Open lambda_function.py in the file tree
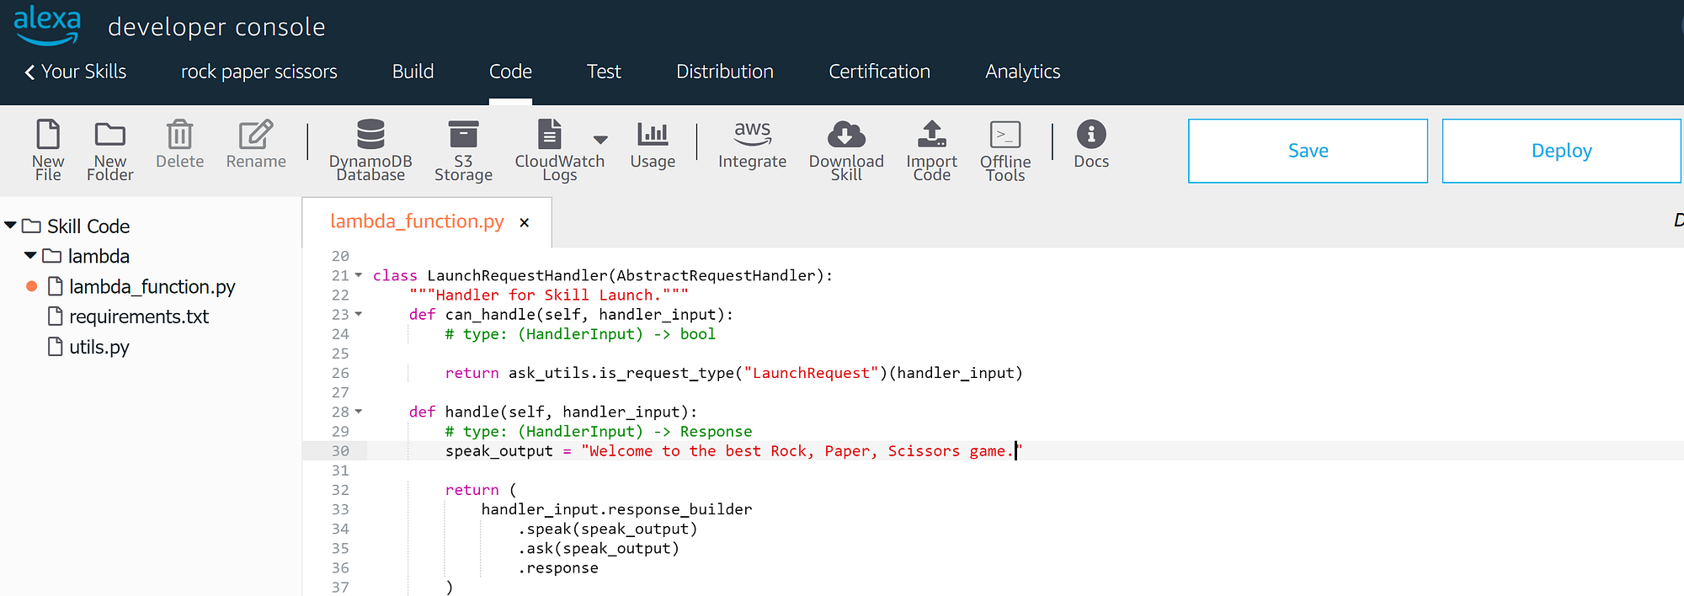The image size is (1684, 596). (x=152, y=287)
